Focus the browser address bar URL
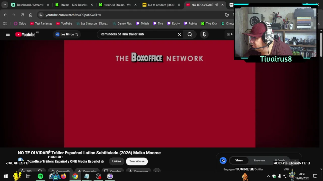Viewport: 323px width, 181px height. tap(73, 15)
